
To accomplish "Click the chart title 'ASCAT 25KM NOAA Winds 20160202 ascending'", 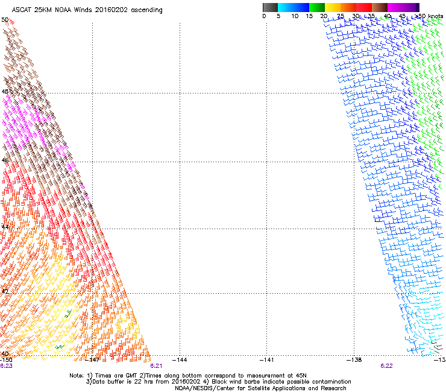I will tap(87, 10).
